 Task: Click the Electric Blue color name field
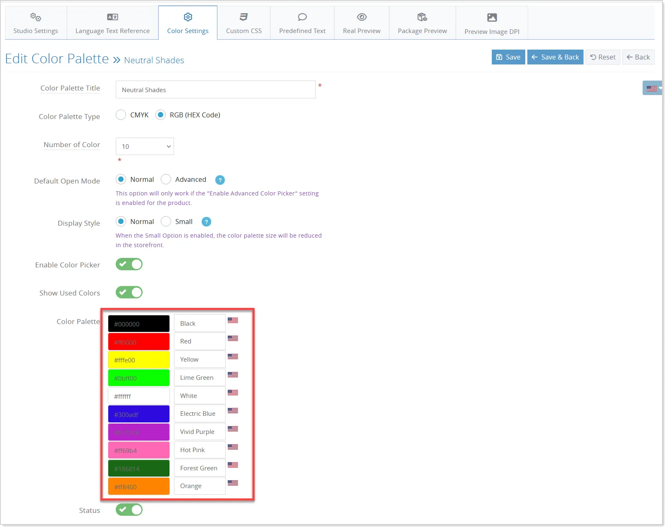(x=200, y=414)
